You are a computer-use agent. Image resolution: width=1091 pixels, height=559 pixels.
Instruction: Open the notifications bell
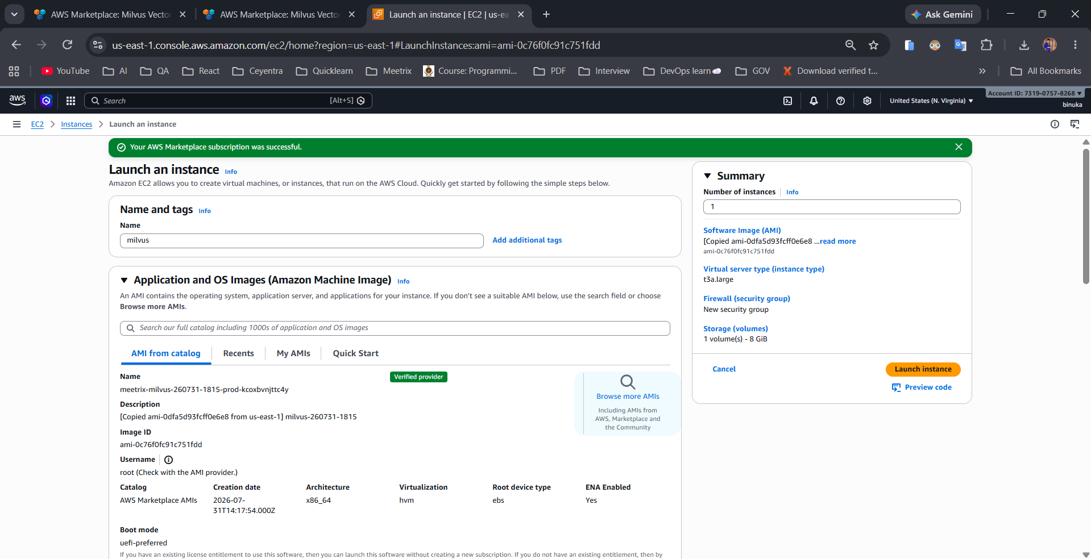(x=814, y=101)
